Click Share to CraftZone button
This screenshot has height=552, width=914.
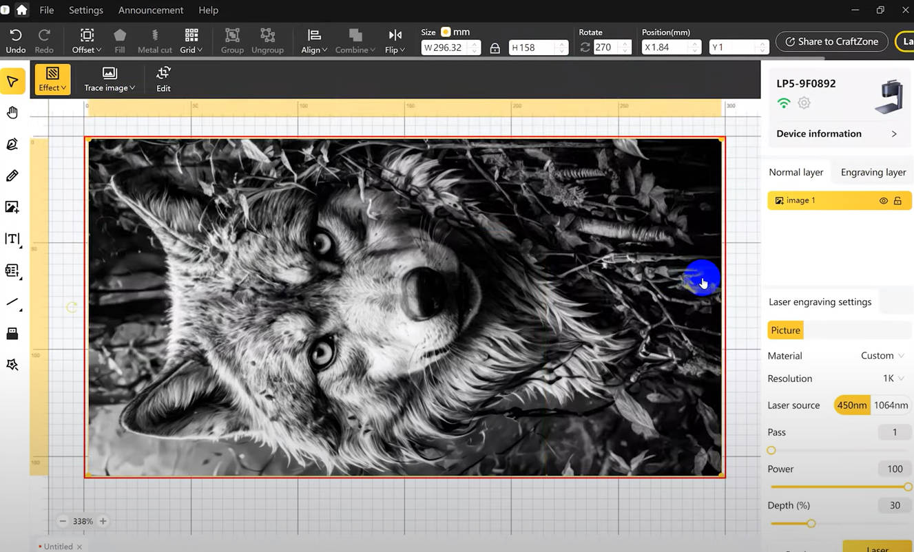(831, 41)
